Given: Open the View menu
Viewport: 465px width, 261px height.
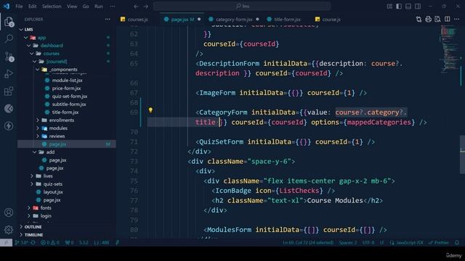Looking at the screenshot, I should (72, 7).
